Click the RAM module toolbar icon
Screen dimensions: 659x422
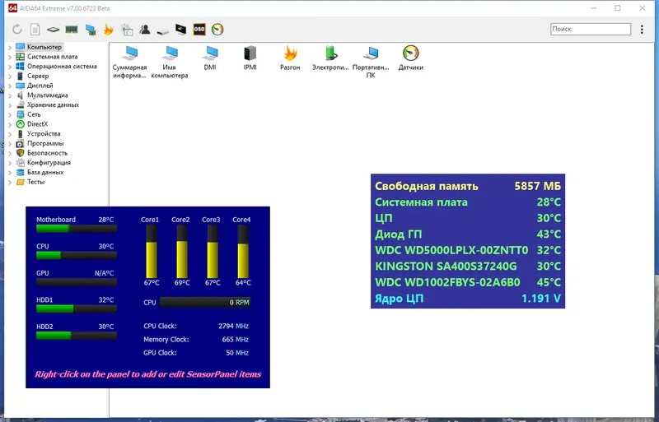click(x=72, y=30)
